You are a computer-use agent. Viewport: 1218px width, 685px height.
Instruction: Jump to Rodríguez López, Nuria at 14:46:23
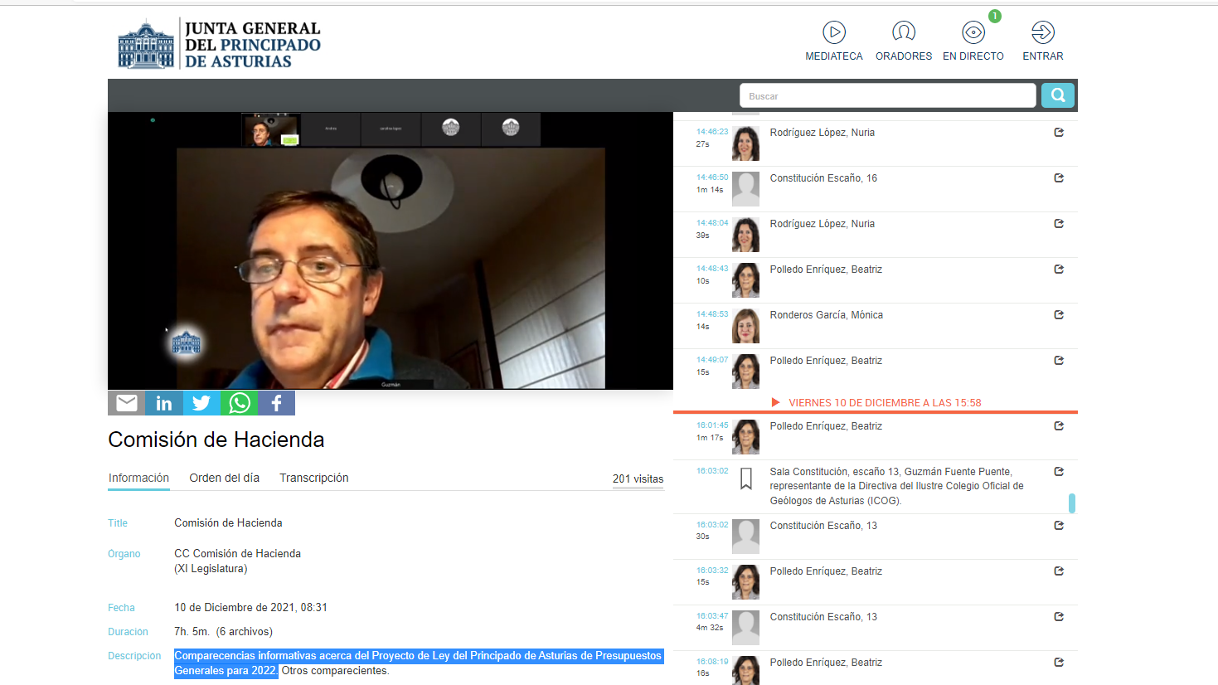[822, 133]
